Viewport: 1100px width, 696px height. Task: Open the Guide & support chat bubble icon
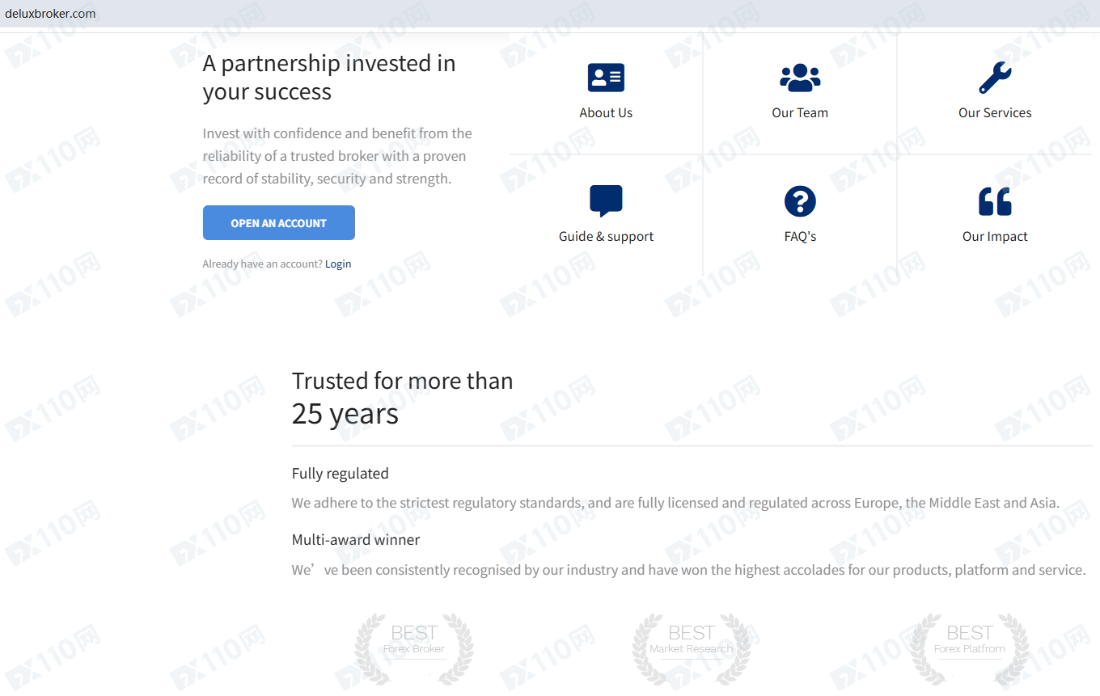coord(606,201)
